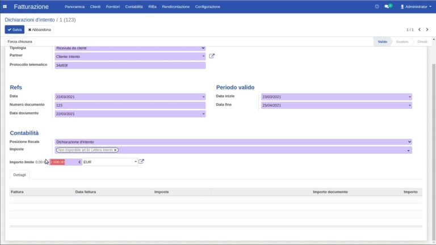
Task: Open the Data inizio date picker
Action: 337,96
